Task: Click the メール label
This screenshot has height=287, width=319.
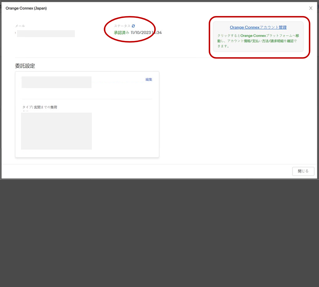Action: (x=20, y=26)
